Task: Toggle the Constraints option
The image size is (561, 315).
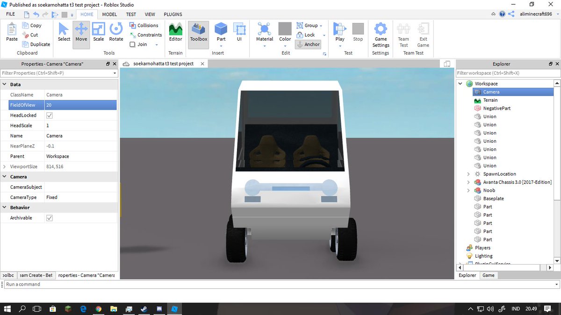Action: tap(145, 35)
